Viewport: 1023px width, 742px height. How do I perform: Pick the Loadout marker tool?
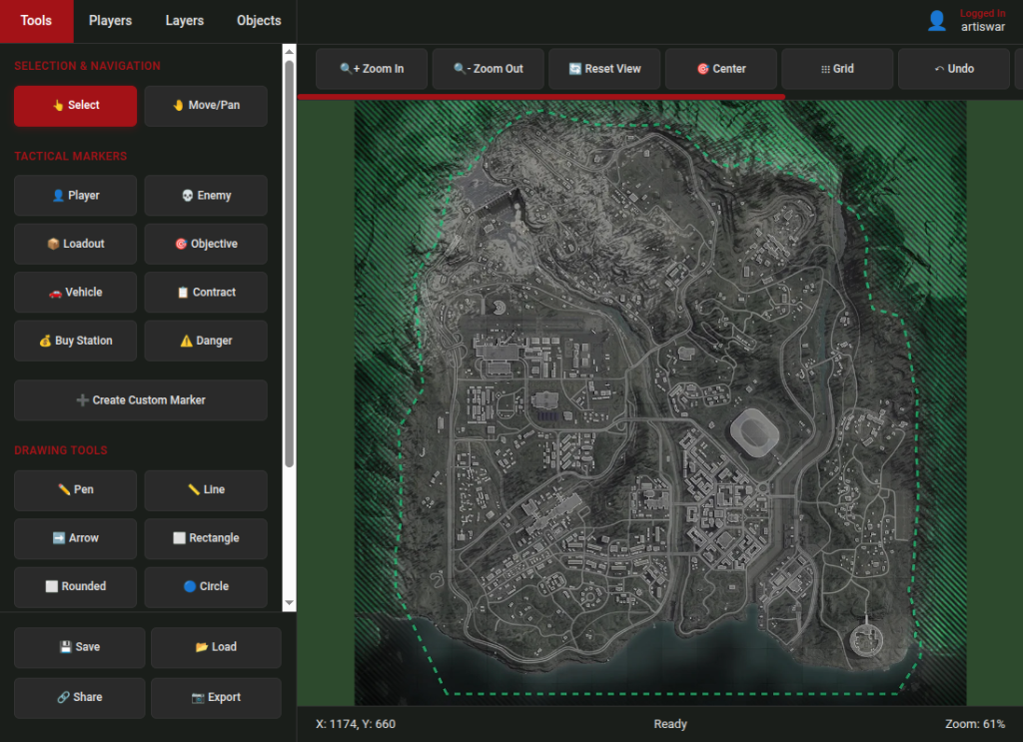pos(76,244)
